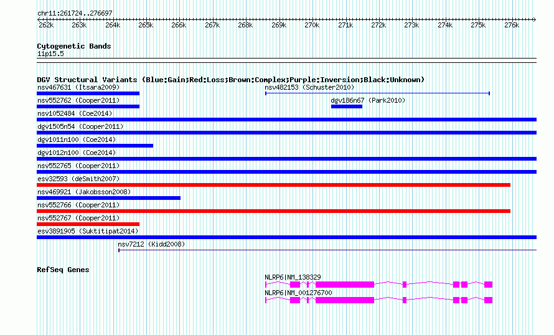Select the blue nsv469921 bar
Screen dimensions: 554x335
(x=108, y=198)
